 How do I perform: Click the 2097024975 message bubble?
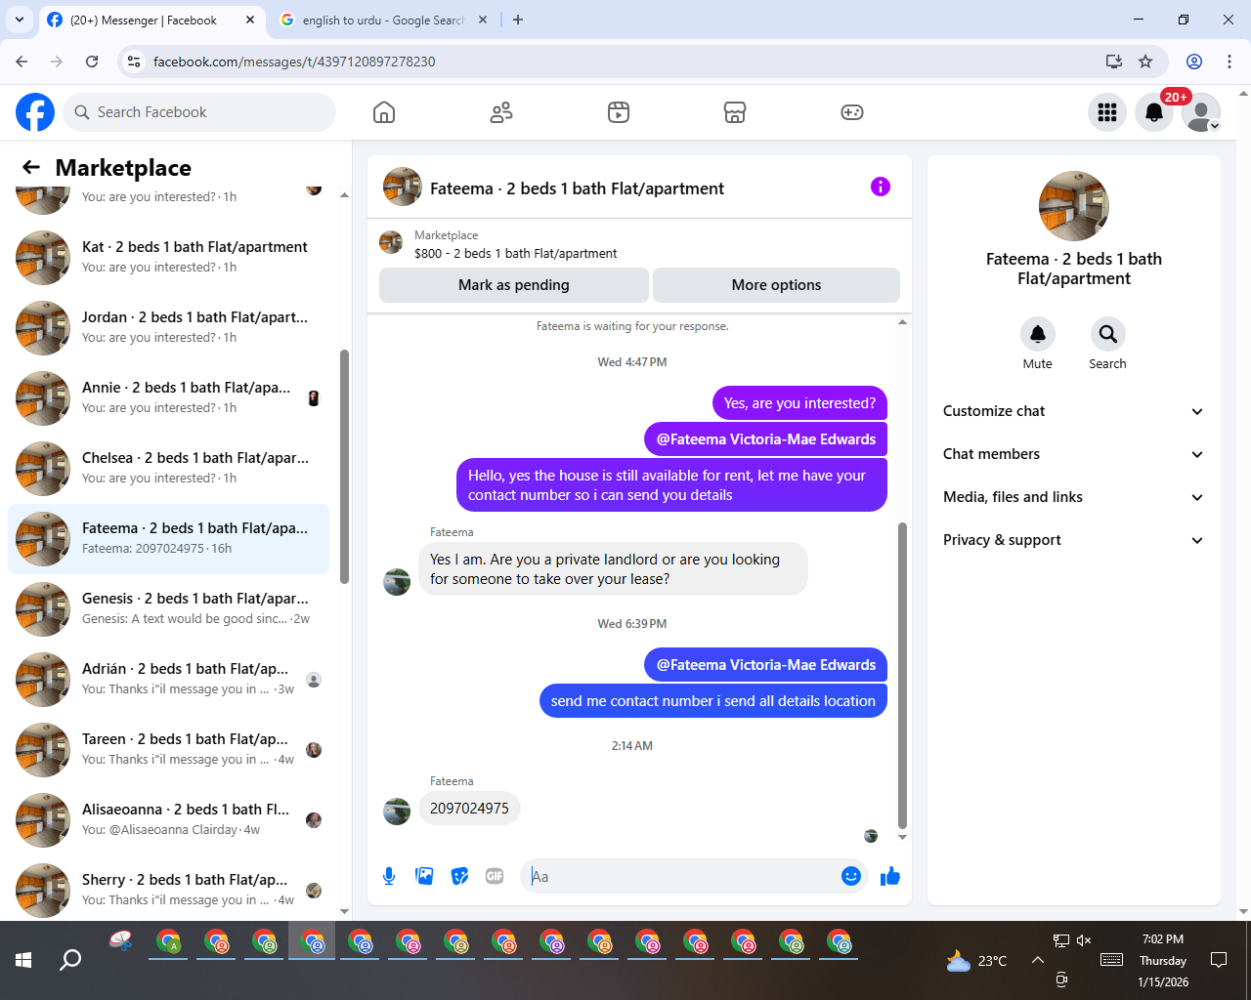469,809
